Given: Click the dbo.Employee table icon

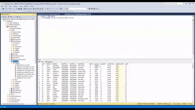Looking at the screenshot, I should click(12, 41).
